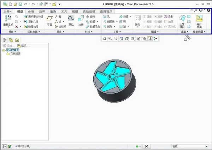Open the display style icon in graphics toolbar
The image size is (212, 150).
(x=127, y=39)
